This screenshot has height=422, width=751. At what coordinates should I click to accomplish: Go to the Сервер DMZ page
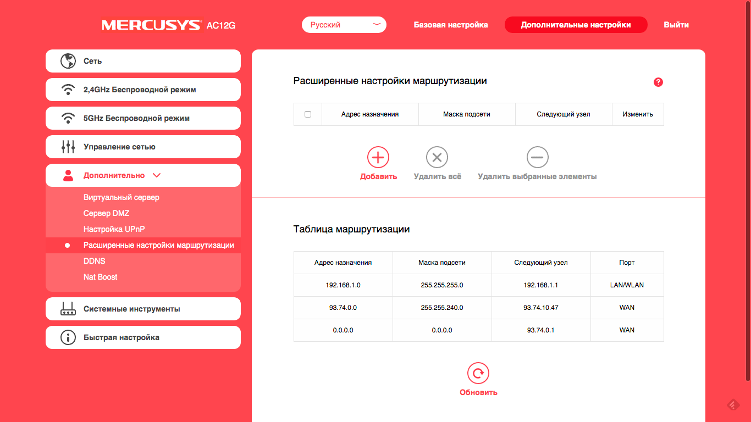107,213
